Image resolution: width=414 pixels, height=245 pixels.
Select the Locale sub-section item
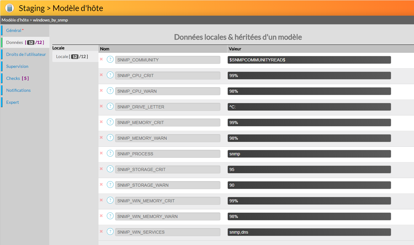click(72, 56)
